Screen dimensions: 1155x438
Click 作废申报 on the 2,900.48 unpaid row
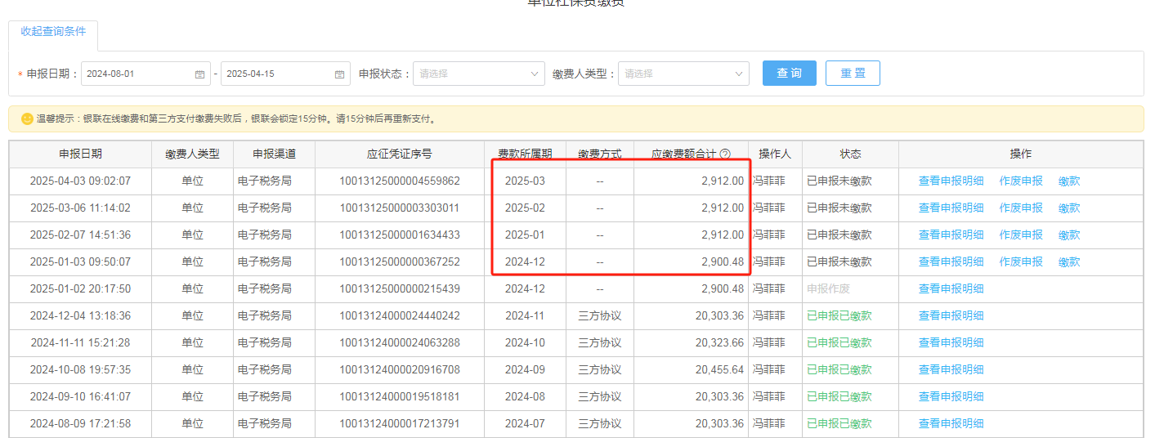pyautogui.click(x=1021, y=262)
